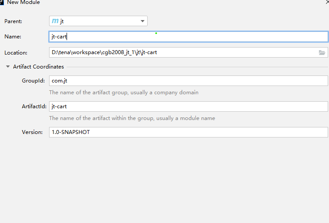Screen dimensions: 329x223
Task: Collapse the Artifact Coordinates section
Action: (8, 67)
